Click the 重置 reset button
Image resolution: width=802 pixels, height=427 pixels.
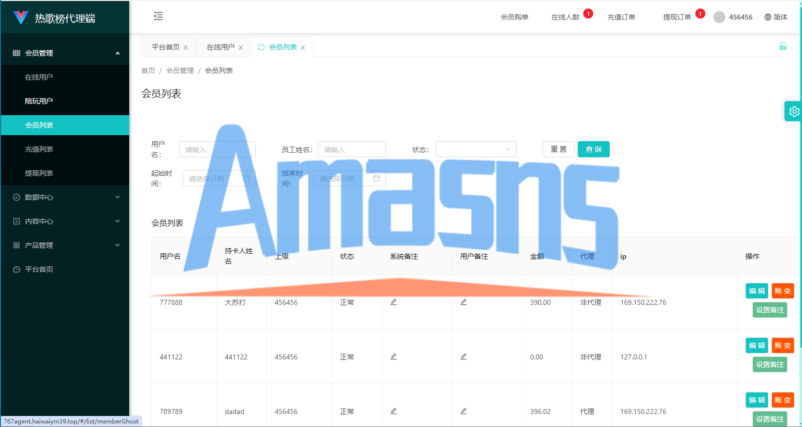pyautogui.click(x=559, y=149)
